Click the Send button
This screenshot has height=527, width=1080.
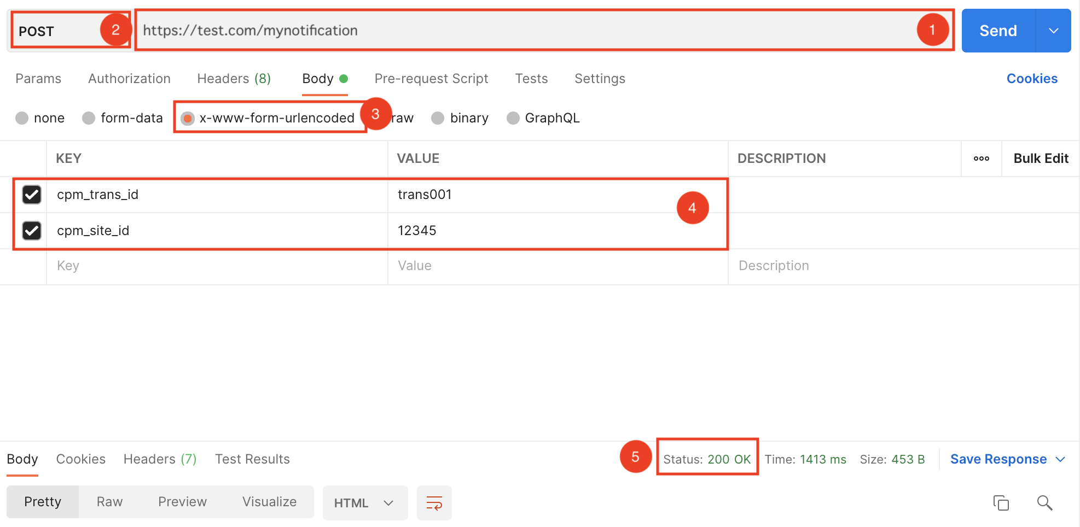(x=998, y=31)
